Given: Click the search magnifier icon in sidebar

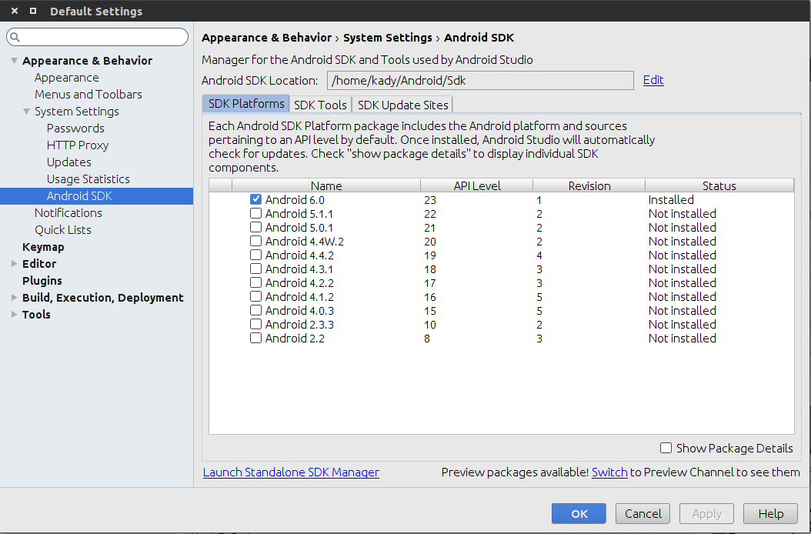Looking at the screenshot, I should pos(15,38).
